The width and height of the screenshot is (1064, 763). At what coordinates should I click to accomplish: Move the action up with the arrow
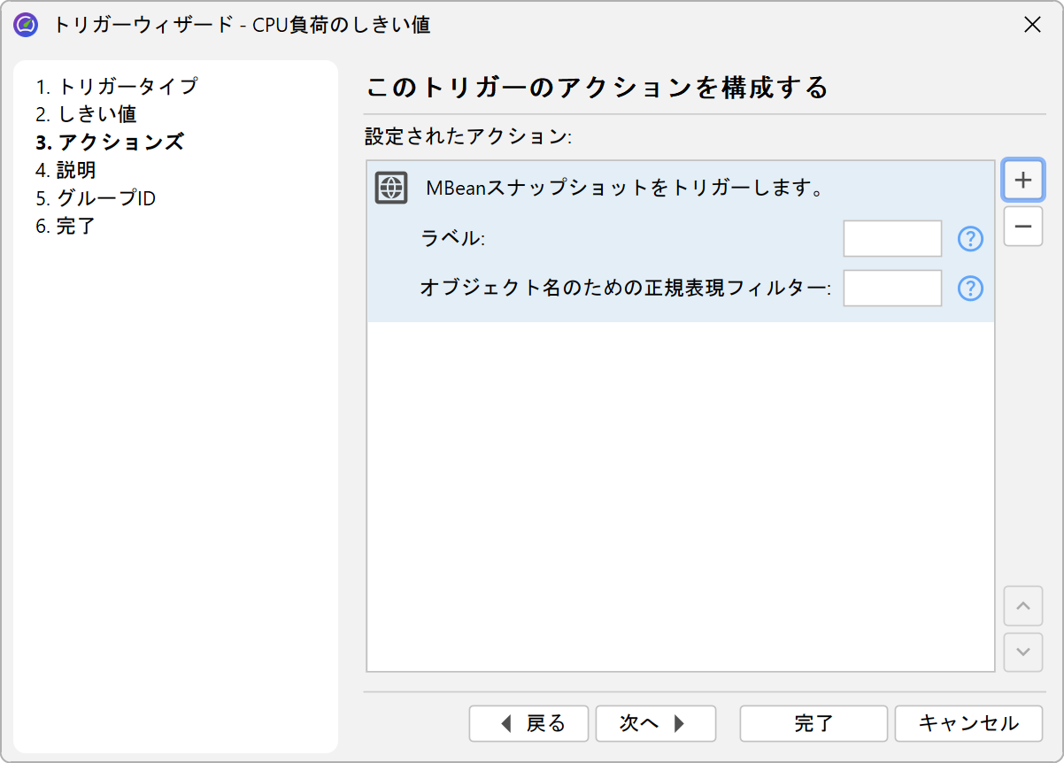tap(1022, 606)
